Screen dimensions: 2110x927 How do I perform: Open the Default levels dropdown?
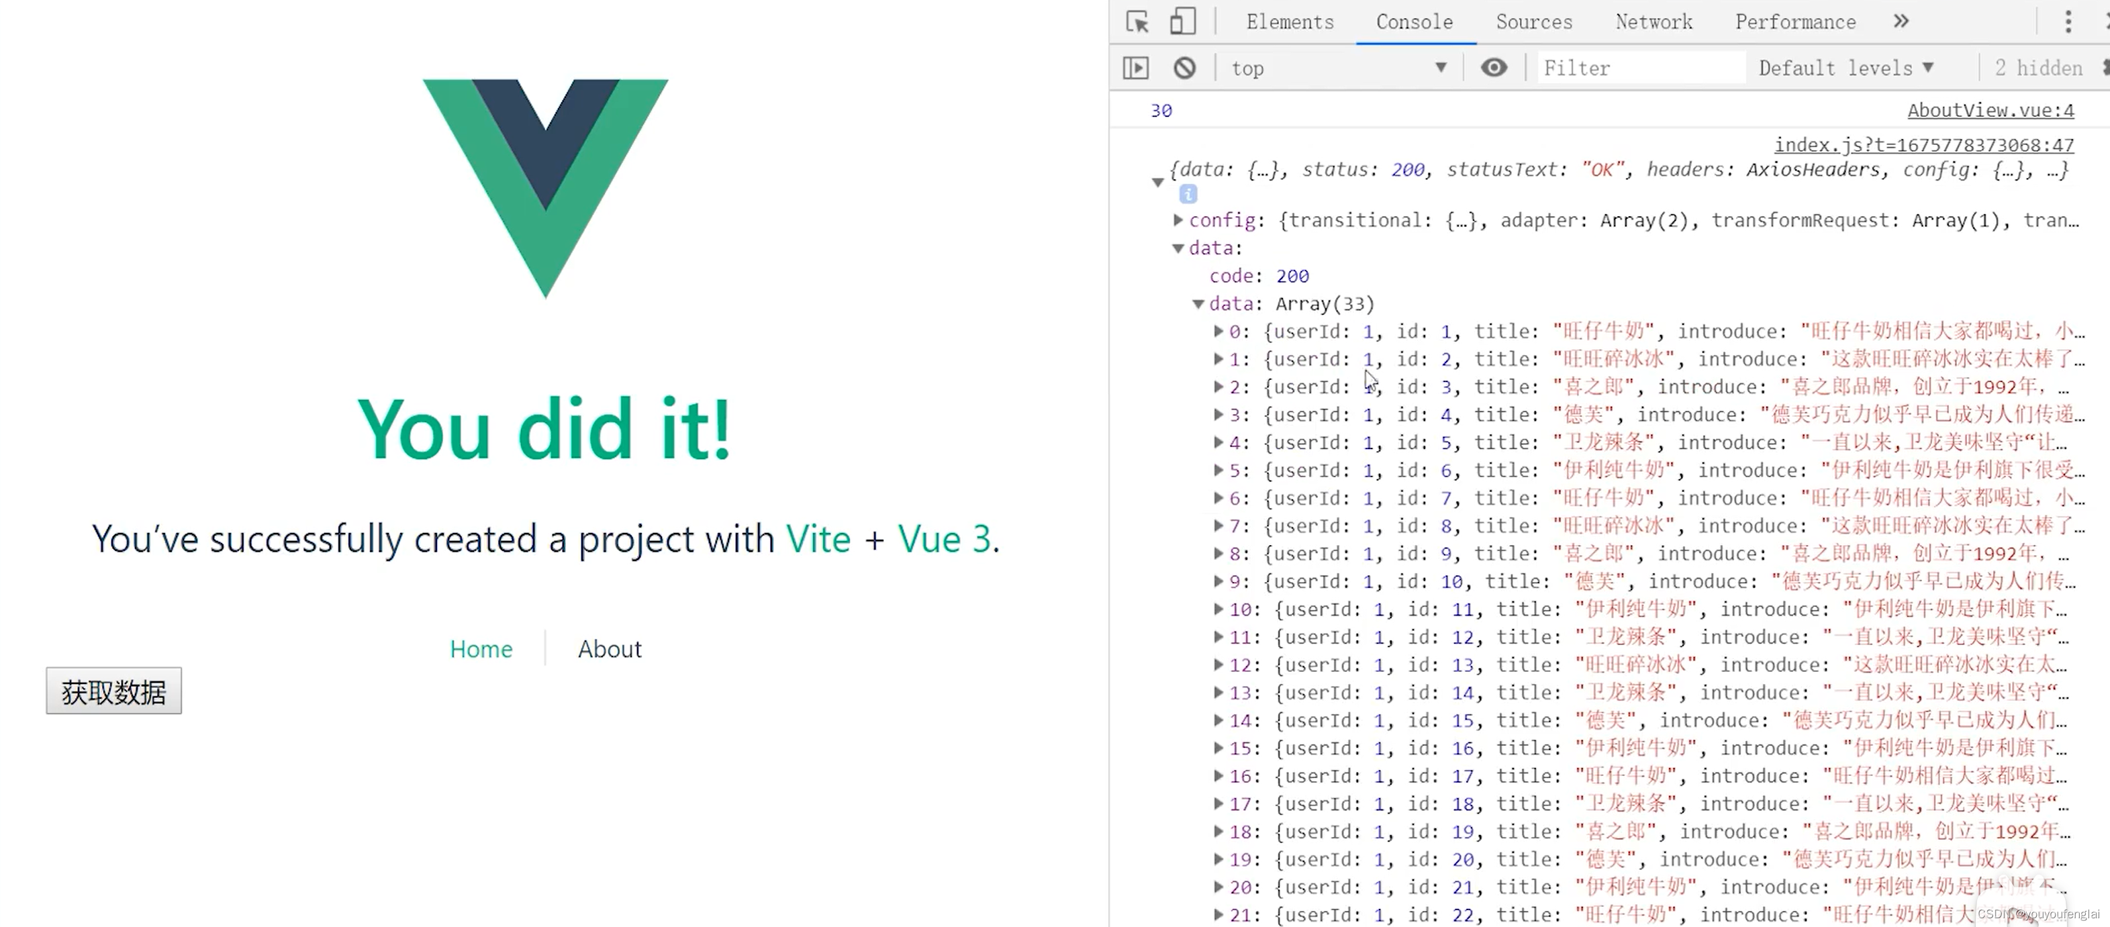pyautogui.click(x=1846, y=68)
